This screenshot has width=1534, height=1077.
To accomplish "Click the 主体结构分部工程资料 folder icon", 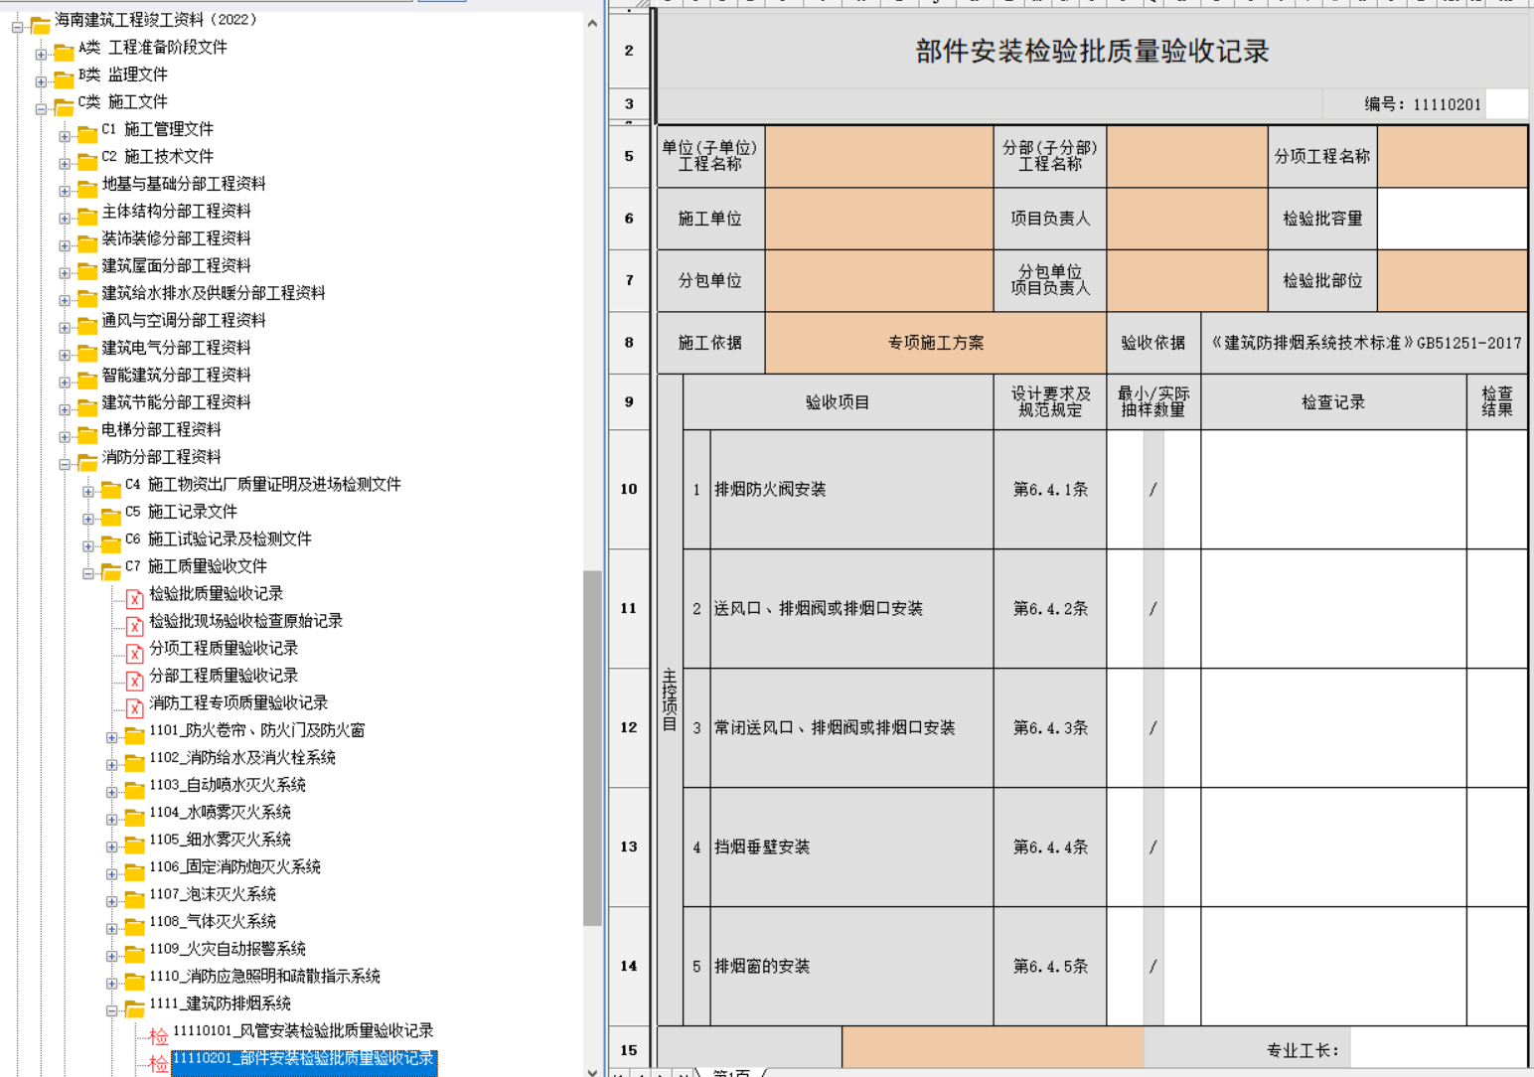I will pyautogui.click(x=87, y=216).
